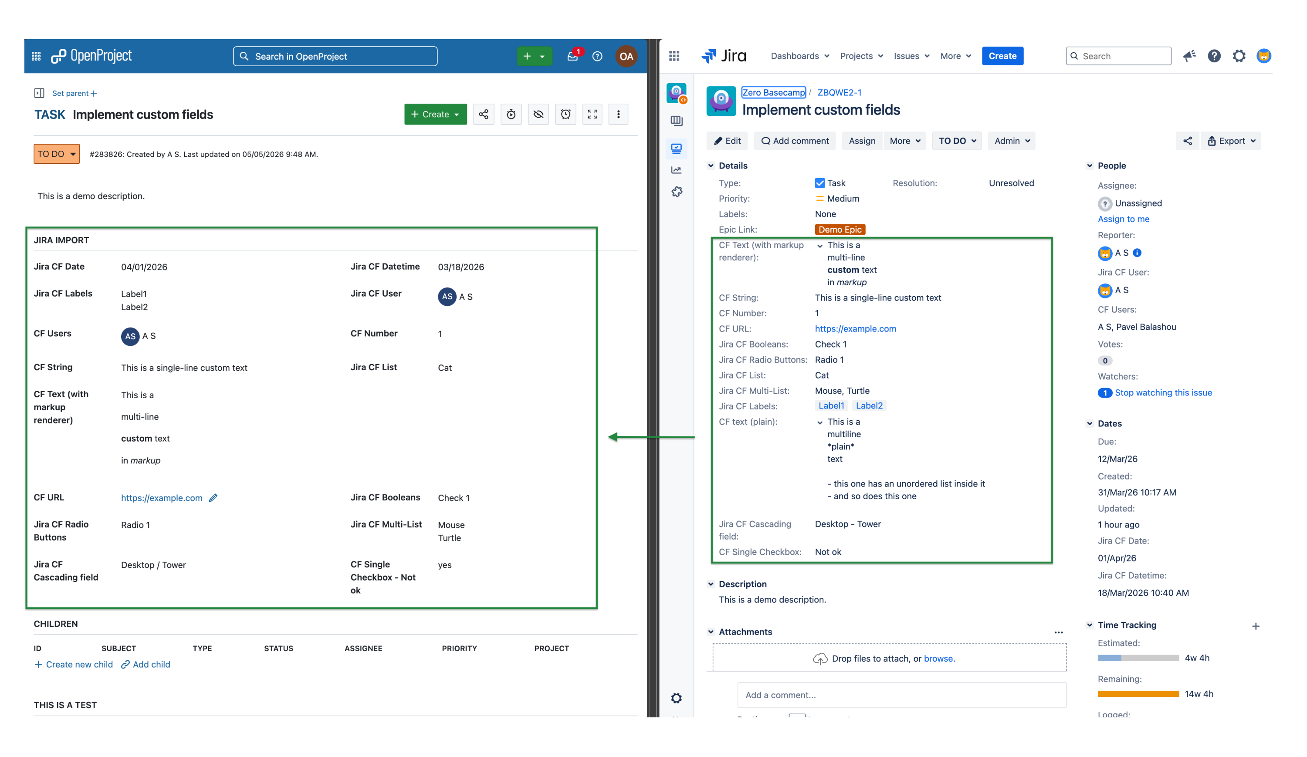Open the three-dot more menu in OpenProject
Viewport: 1307px width, 757px height.
(x=618, y=114)
